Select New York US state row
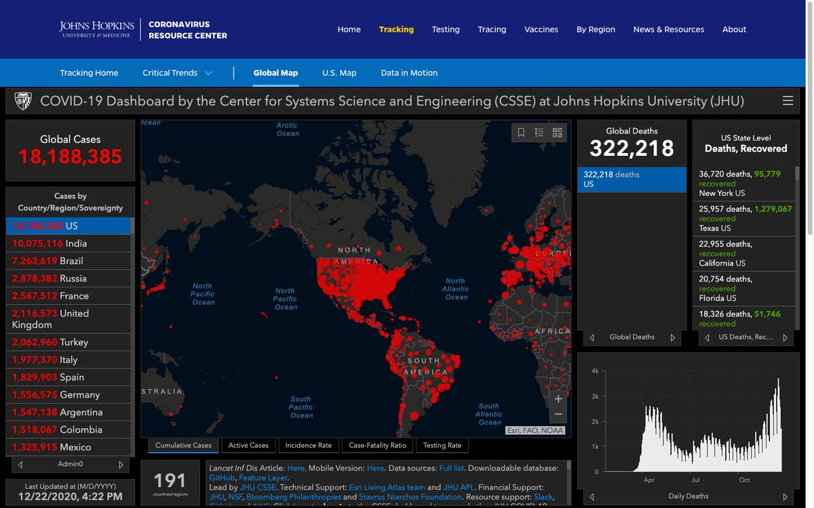Image resolution: width=814 pixels, height=508 pixels. tap(745, 184)
